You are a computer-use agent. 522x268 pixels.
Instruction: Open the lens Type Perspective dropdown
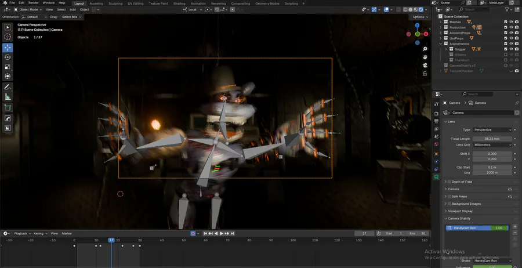(x=492, y=130)
